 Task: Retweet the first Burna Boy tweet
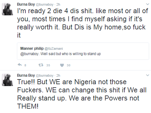(x=41, y=65)
